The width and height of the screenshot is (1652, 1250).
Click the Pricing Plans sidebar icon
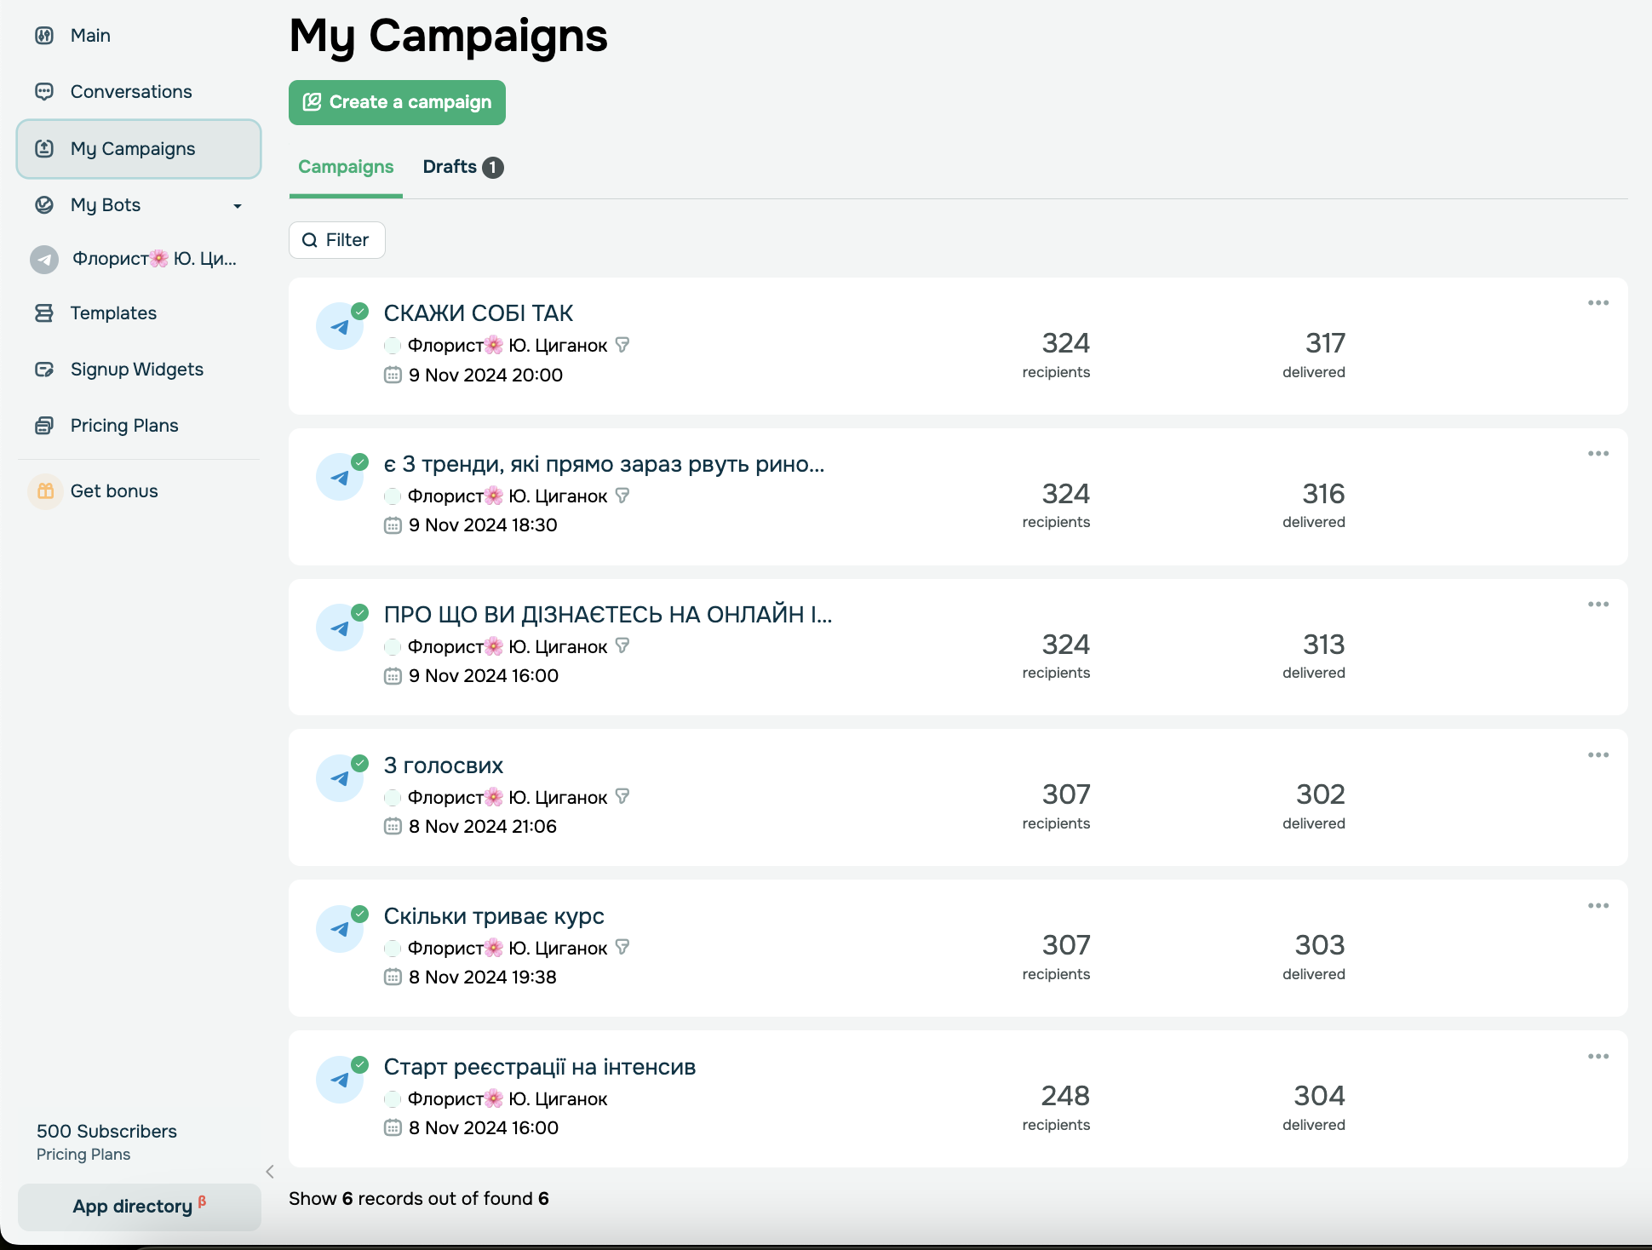(x=44, y=426)
